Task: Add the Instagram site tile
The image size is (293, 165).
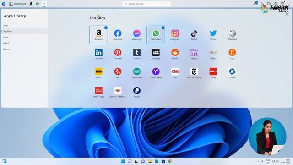Action: pos(175,35)
